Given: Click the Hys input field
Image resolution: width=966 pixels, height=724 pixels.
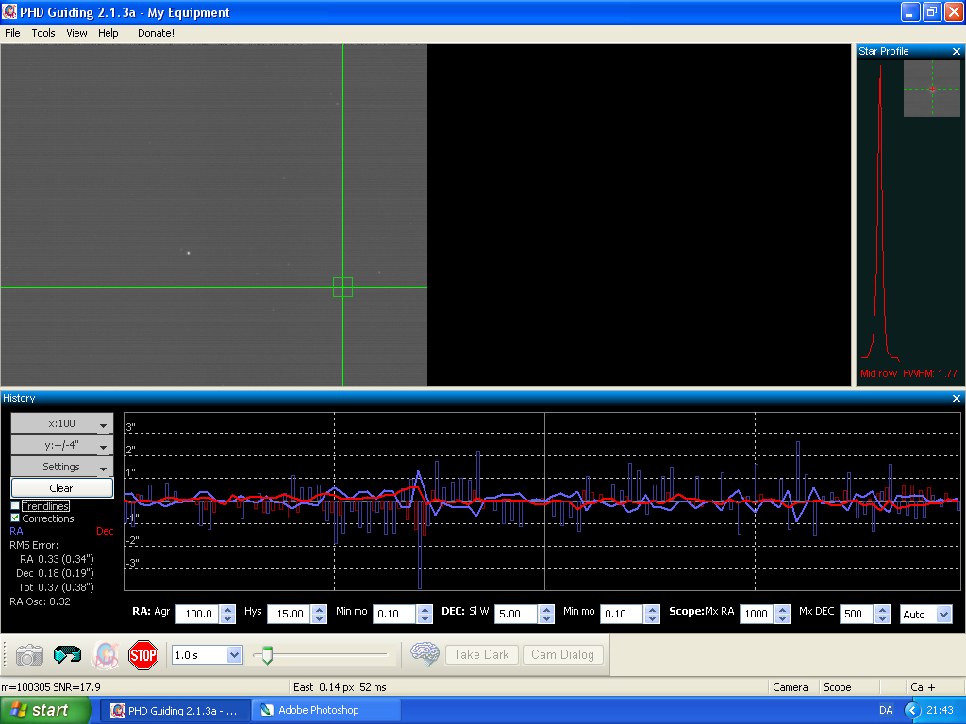Looking at the screenshot, I should 290,614.
